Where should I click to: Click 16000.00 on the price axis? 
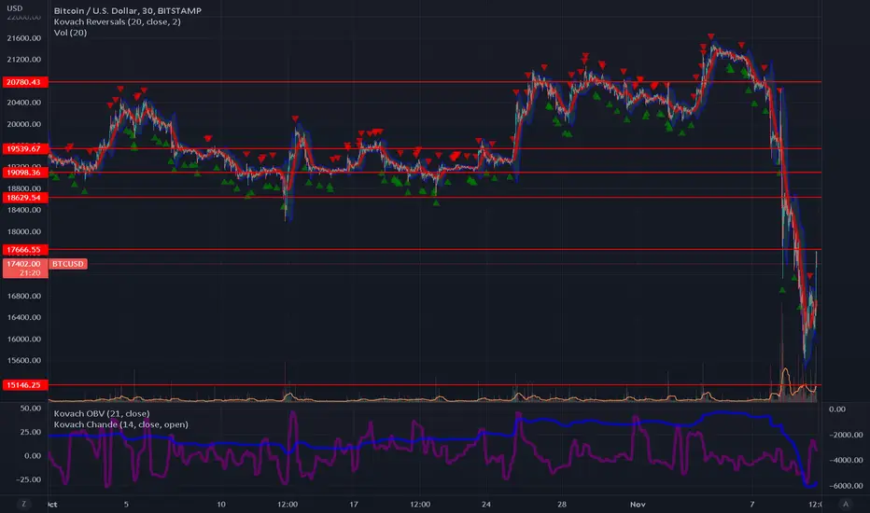(24, 339)
